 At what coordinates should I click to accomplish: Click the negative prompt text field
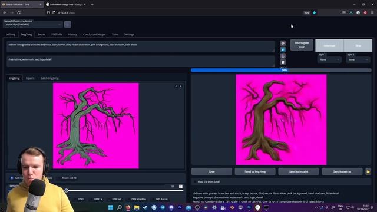pos(141,61)
